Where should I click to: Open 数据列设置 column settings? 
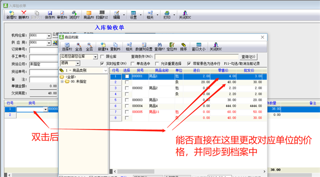click(144, 47)
